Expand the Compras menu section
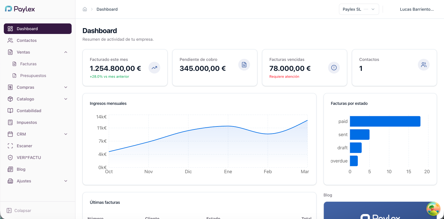The image size is (444, 219). (x=65, y=87)
